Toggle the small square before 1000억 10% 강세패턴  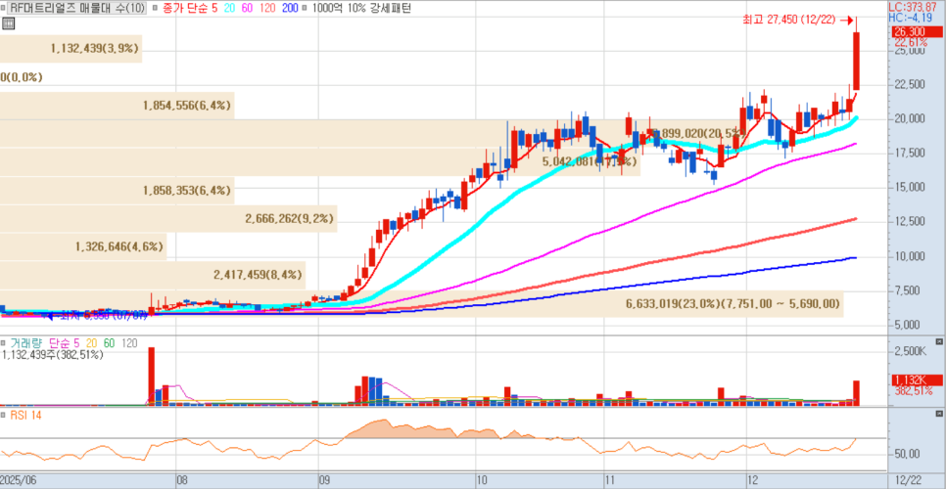coord(304,8)
